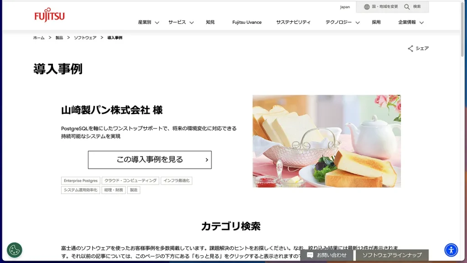Click the Fujitsu logo

pos(49,15)
